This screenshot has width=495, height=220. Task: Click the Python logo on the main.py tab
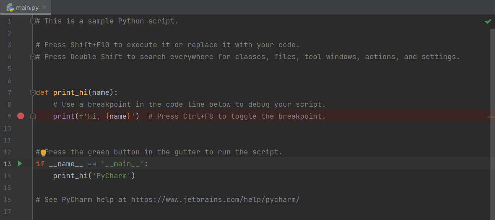point(10,7)
